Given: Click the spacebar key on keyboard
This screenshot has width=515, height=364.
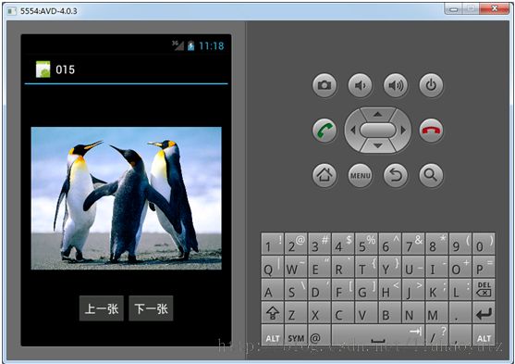Looking at the screenshot, I should click(378, 335).
